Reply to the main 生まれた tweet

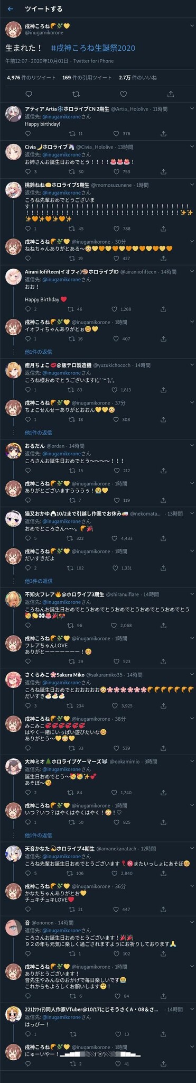coord(29,94)
